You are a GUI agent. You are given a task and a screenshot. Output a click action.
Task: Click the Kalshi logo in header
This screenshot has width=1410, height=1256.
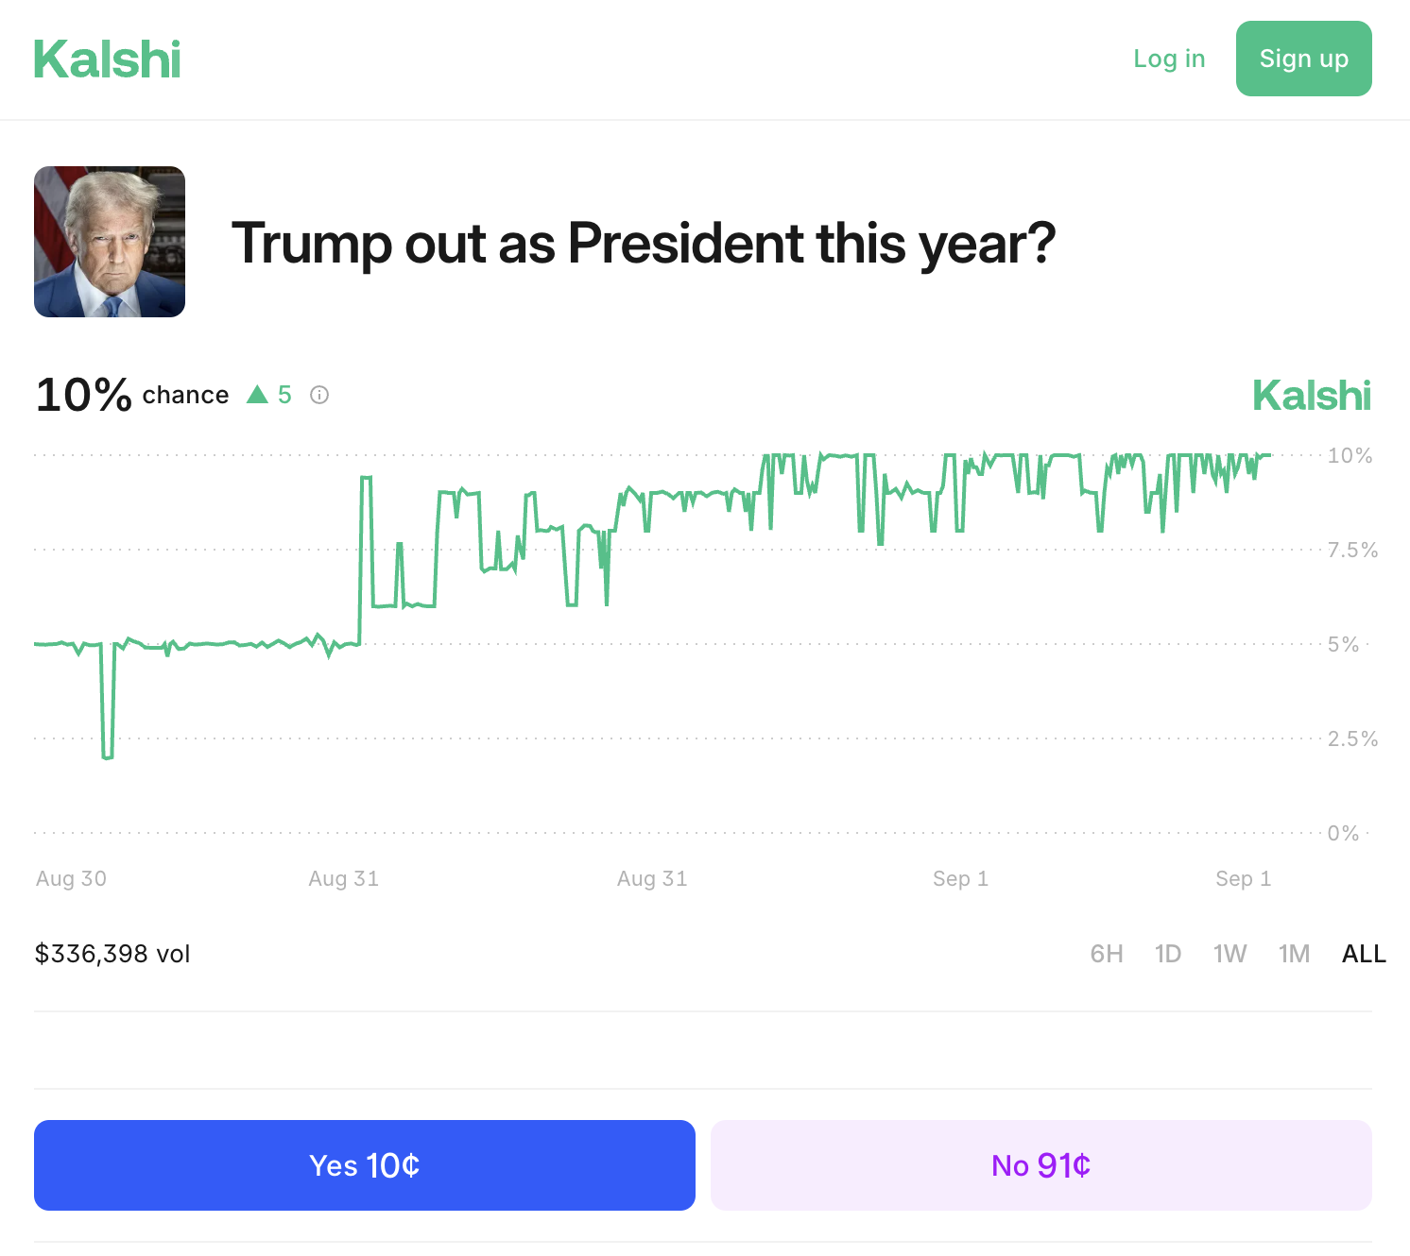tap(107, 59)
